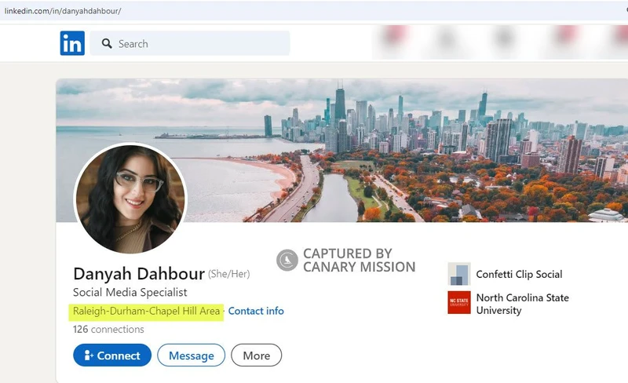Image resolution: width=628 pixels, height=383 pixels.
Task: Focus the LinkedIn Search field
Action: point(190,43)
